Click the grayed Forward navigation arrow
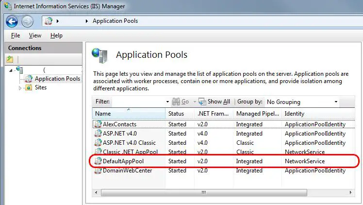Viewport: 363px width, 205px height. pos(27,21)
